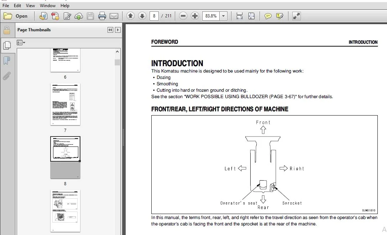This screenshot has width=387, height=235.
Task: Open the thumbnails options dropdown menu
Action: point(21,43)
